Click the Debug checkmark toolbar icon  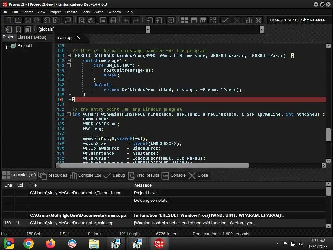tap(225, 21)
